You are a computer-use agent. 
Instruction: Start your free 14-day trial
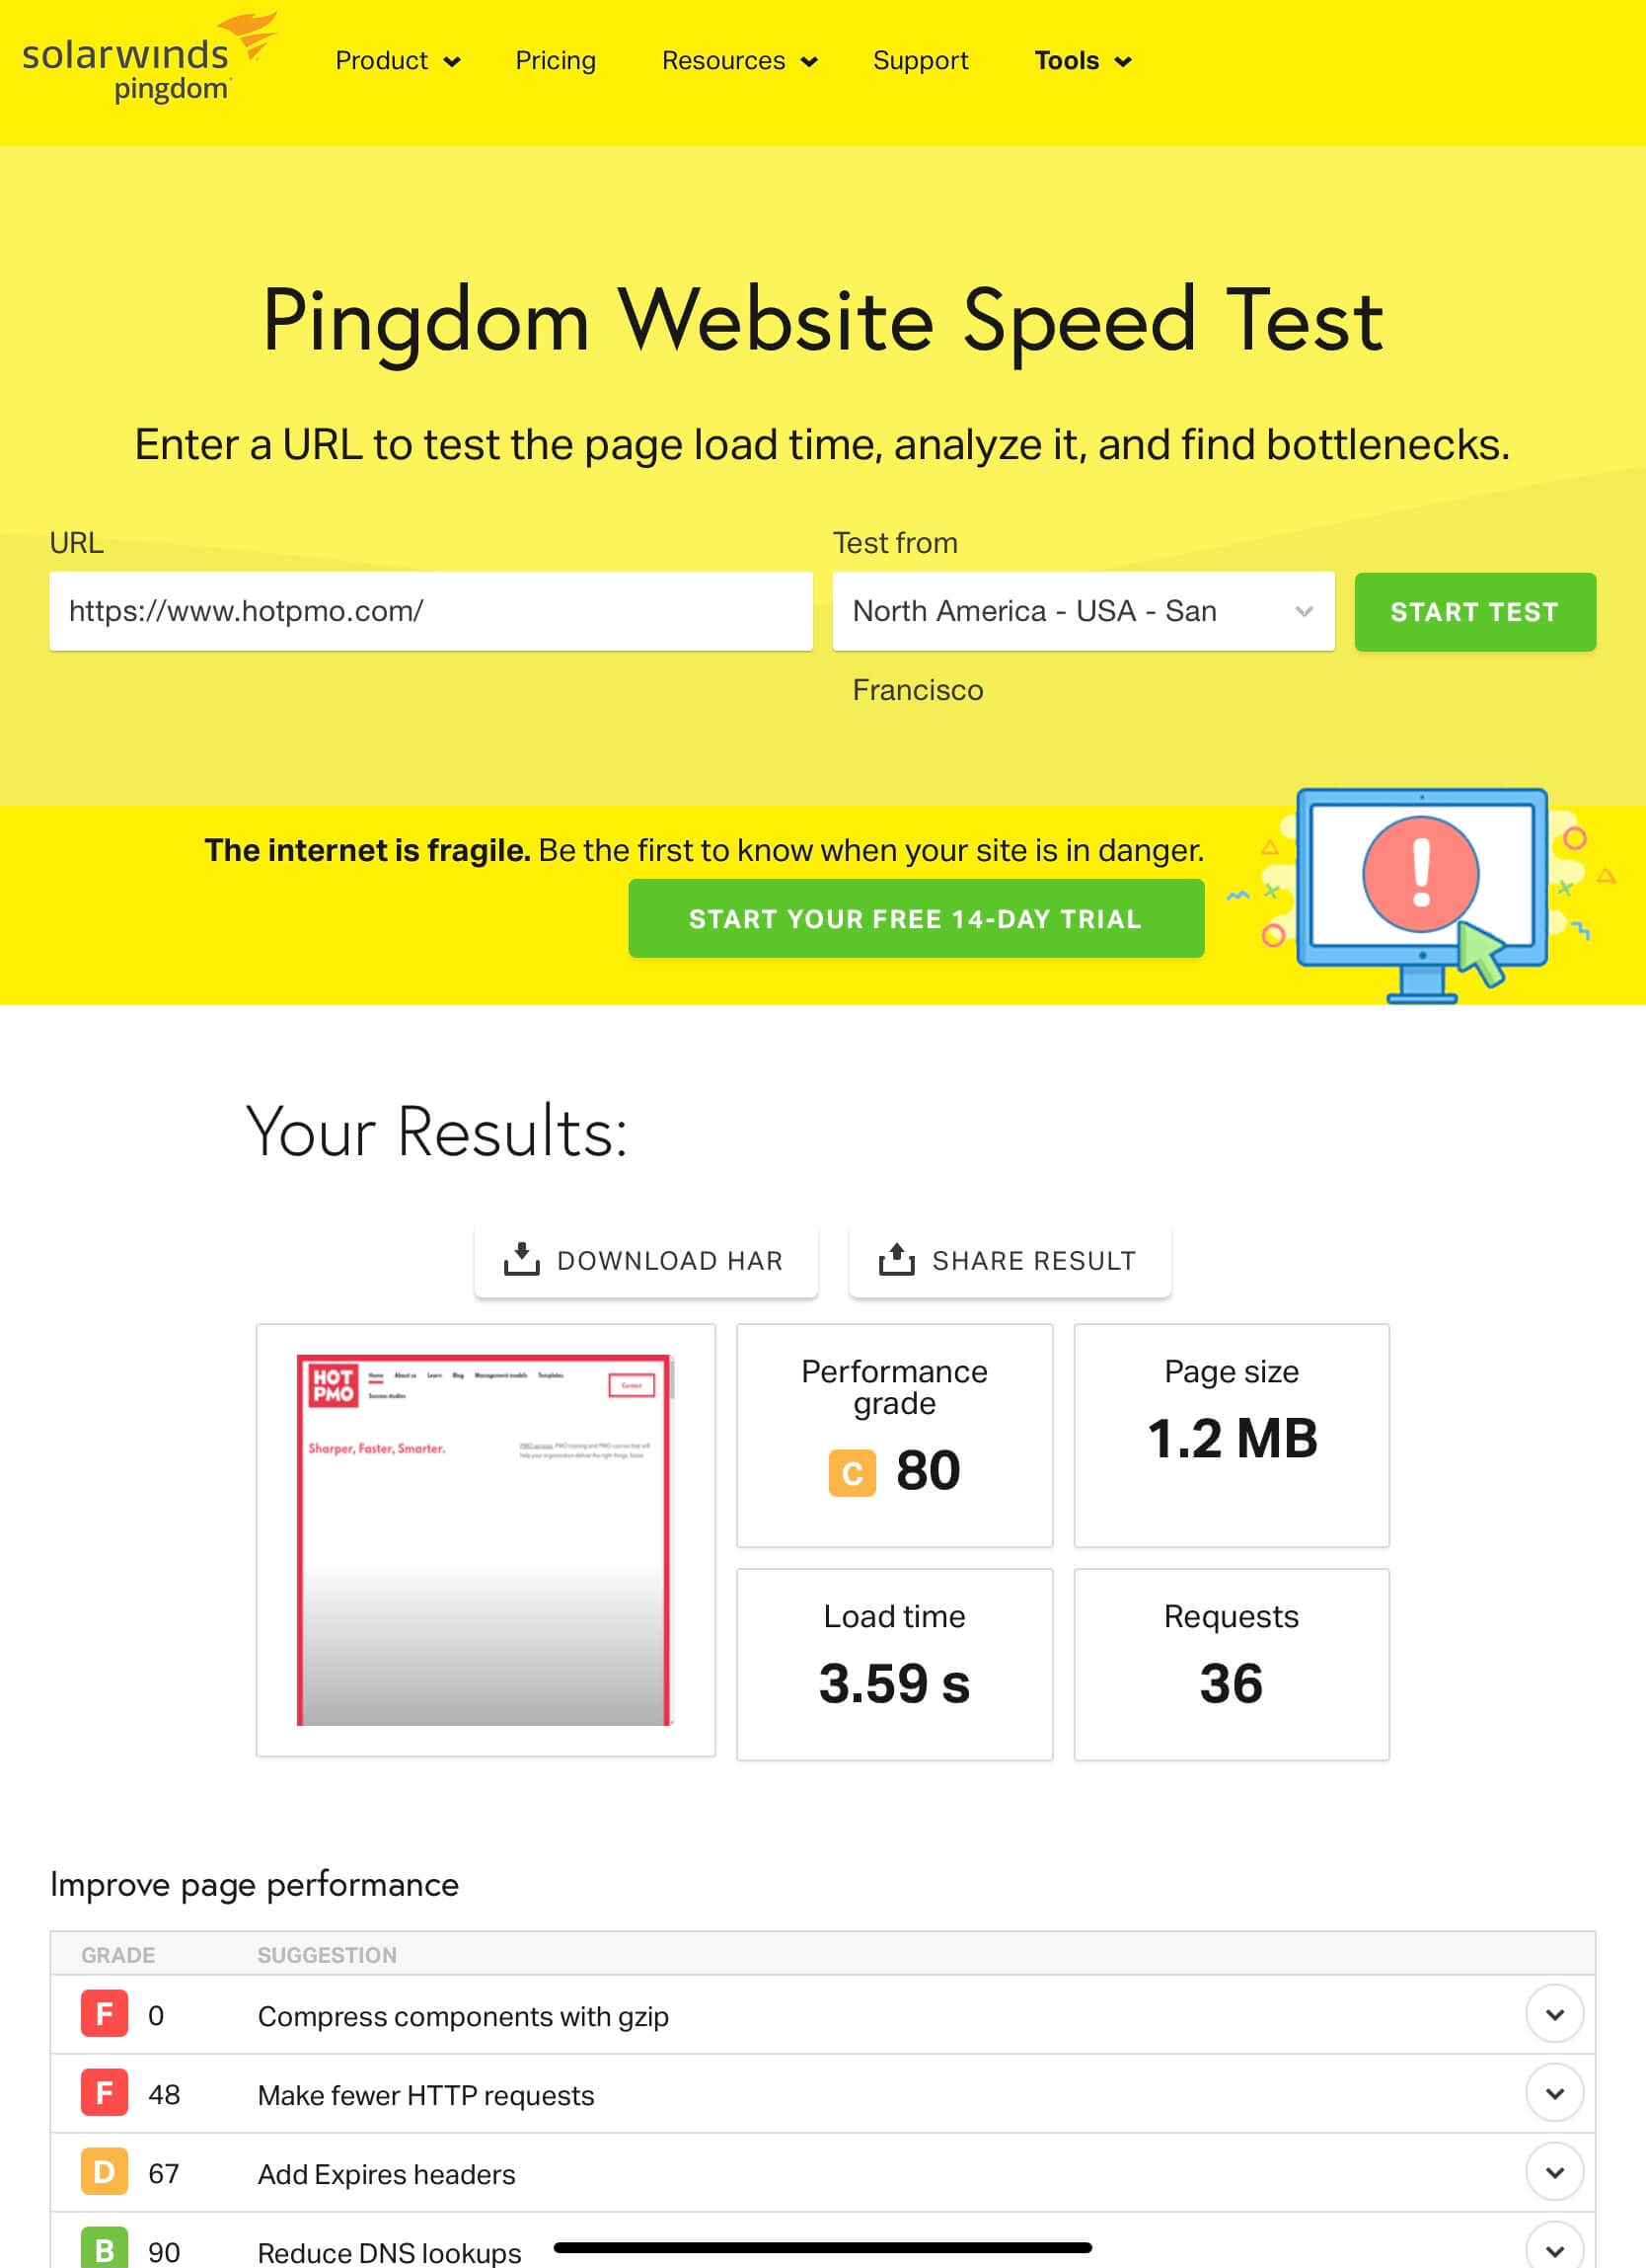click(x=916, y=918)
